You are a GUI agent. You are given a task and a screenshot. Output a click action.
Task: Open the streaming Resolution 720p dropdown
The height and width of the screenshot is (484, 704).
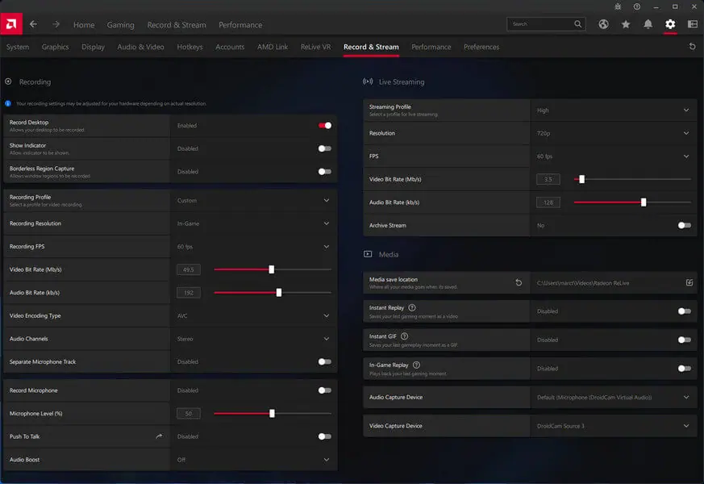click(x=614, y=133)
